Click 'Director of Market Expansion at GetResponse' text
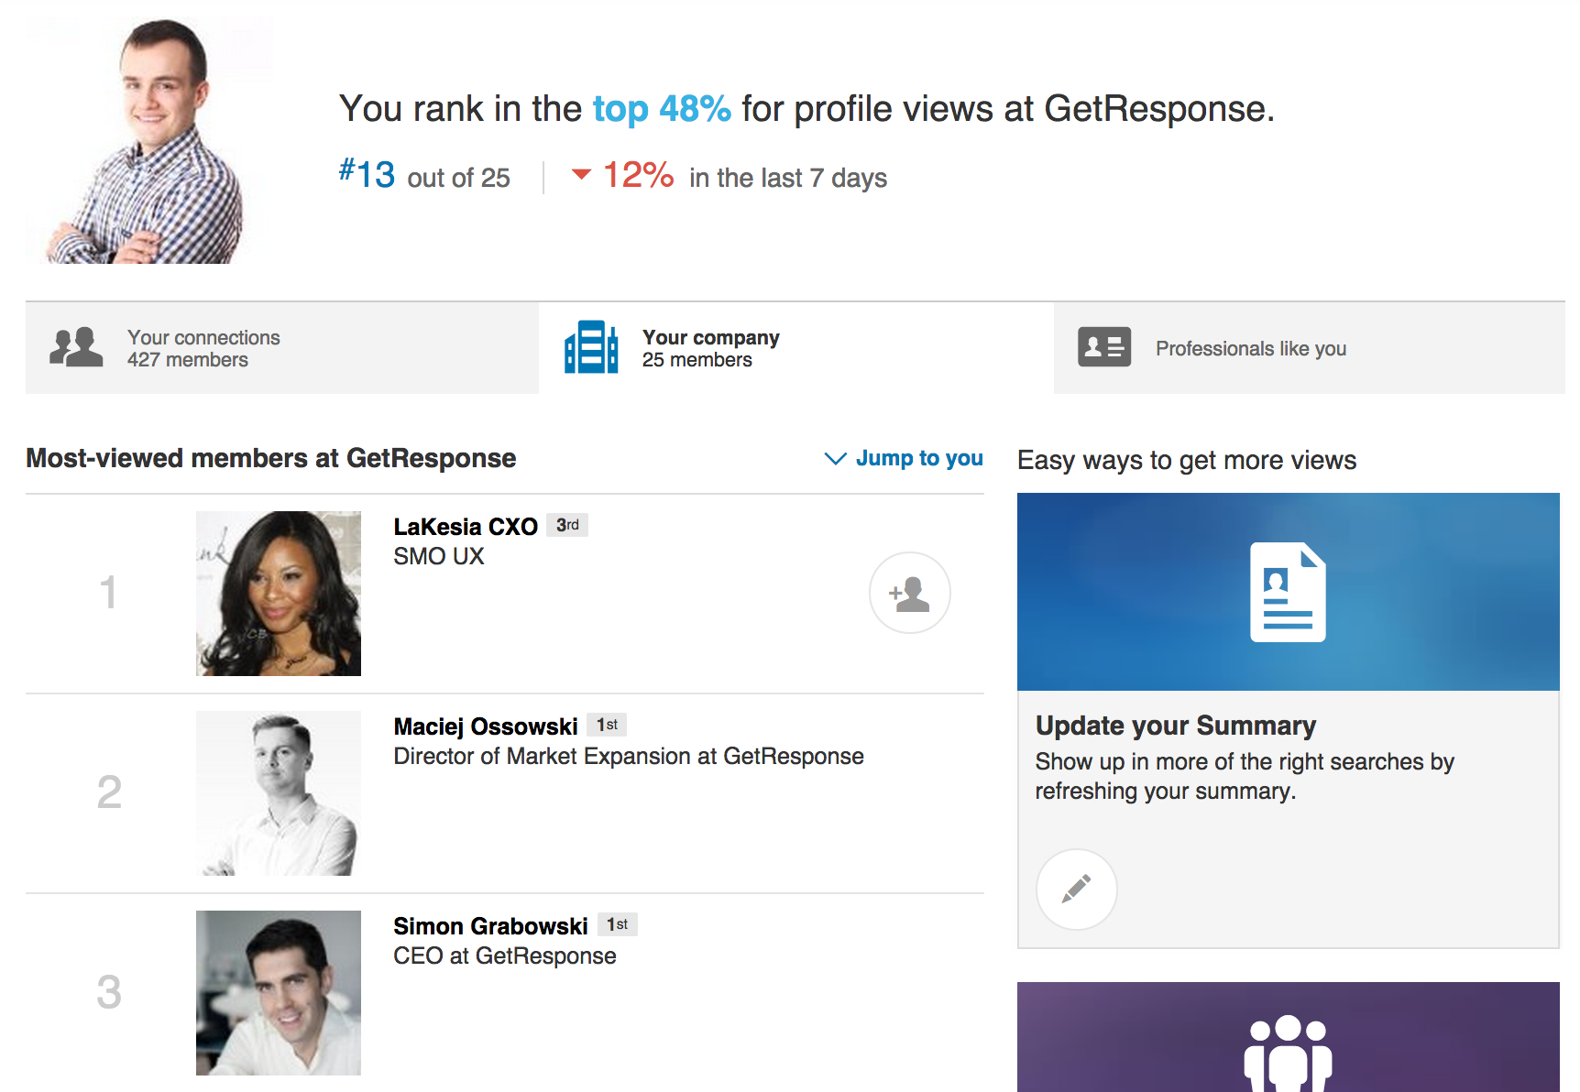 pos(629,756)
